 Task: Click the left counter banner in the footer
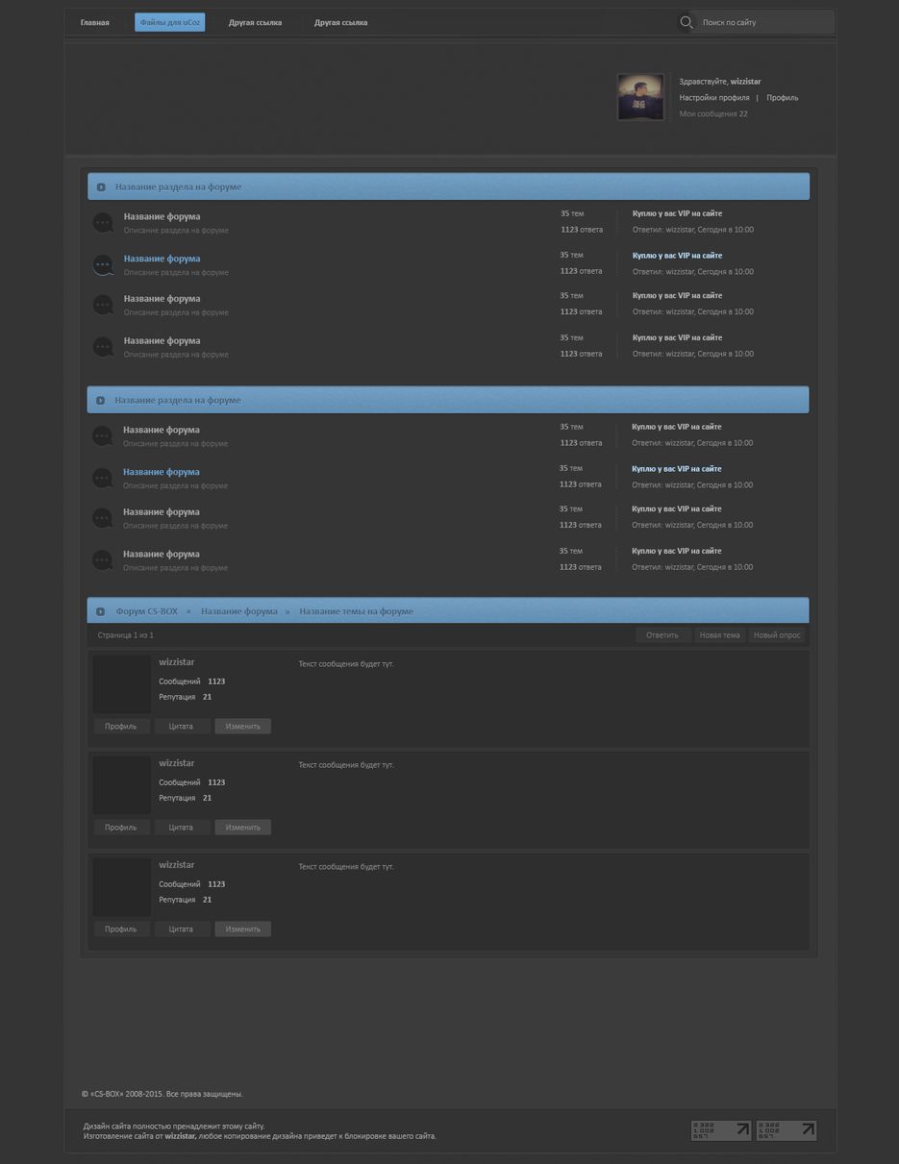[721, 1130]
